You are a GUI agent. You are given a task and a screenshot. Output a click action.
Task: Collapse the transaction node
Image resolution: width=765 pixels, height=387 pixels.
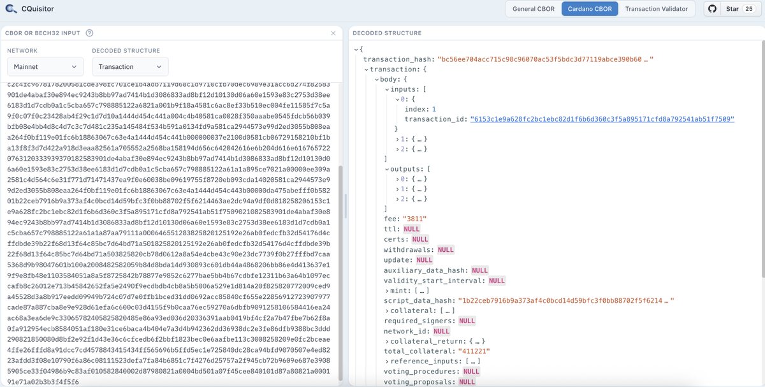pyautogui.click(x=366, y=69)
